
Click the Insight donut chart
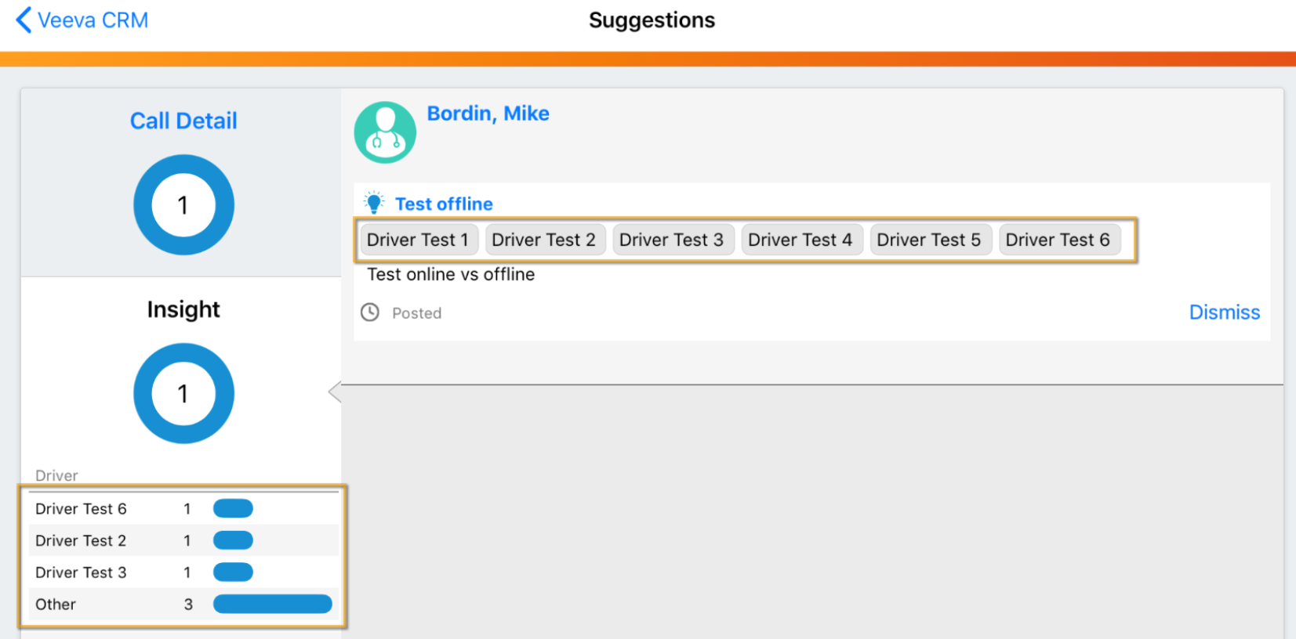[183, 393]
